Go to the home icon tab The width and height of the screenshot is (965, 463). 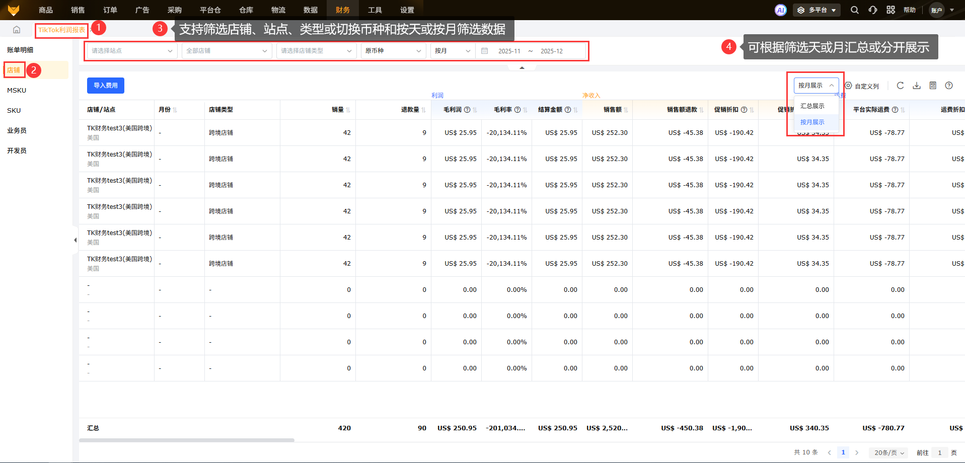[x=17, y=30]
